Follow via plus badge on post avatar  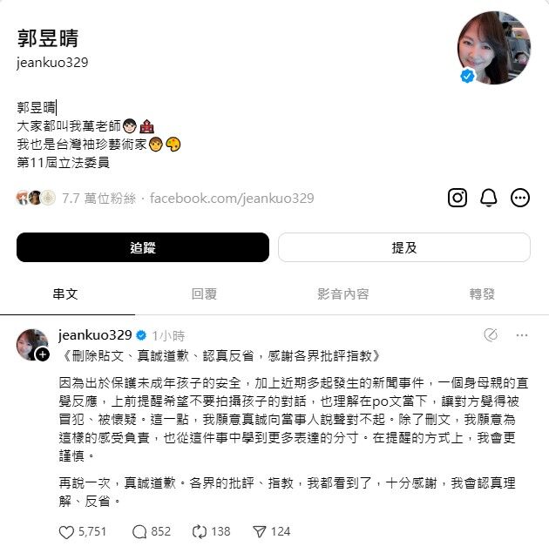[43, 354]
